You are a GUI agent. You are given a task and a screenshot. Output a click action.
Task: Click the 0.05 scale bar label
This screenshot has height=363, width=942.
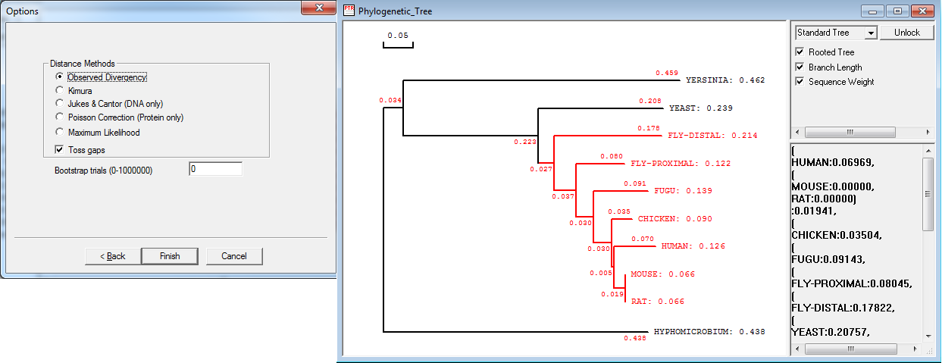[398, 36]
